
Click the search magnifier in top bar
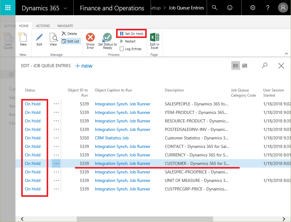(x=215, y=8)
